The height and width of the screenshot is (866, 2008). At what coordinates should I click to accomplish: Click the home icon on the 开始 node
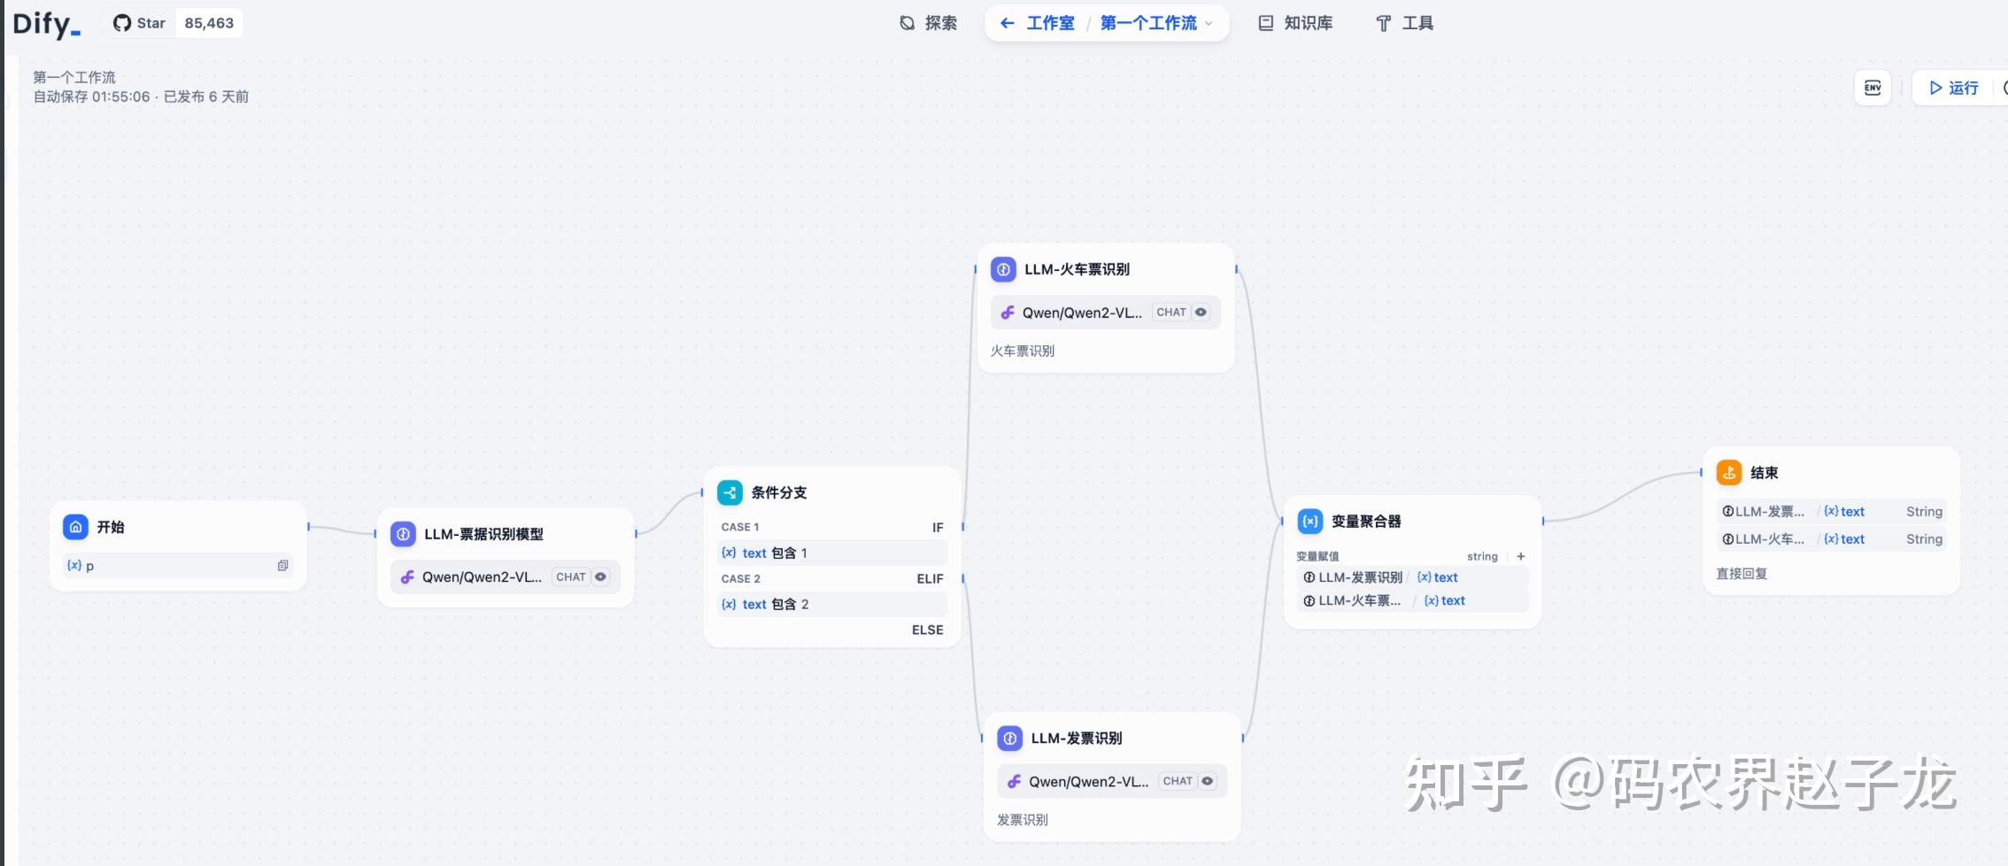pos(75,527)
